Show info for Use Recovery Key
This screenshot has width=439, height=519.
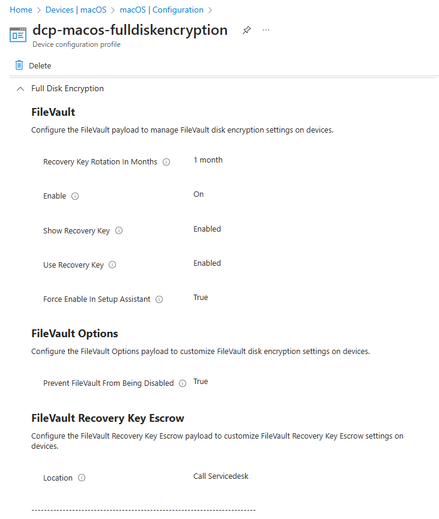click(x=113, y=265)
